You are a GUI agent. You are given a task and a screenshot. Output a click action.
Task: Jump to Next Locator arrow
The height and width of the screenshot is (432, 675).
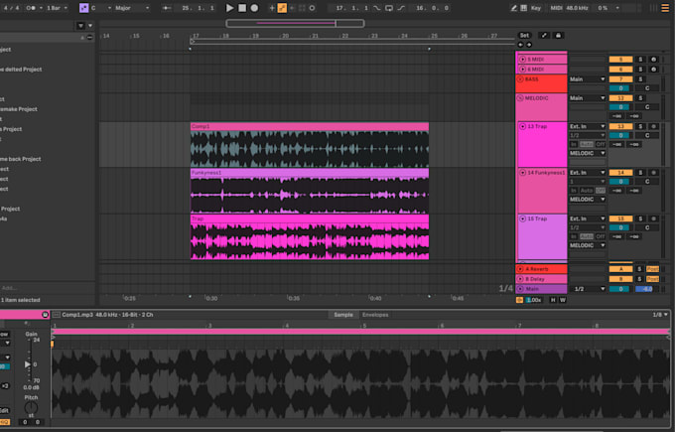(529, 45)
